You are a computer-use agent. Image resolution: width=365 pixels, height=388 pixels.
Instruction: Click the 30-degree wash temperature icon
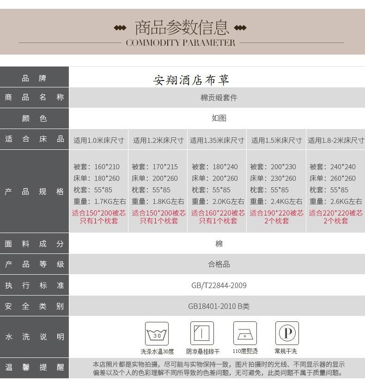(x=157, y=334)
